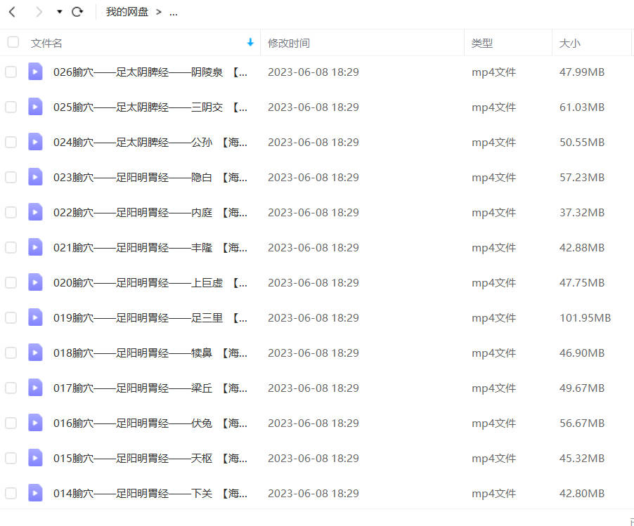The height and width of the screenshot is (526, 634).
Task: Go back with the left arrow
Action: 12,12
